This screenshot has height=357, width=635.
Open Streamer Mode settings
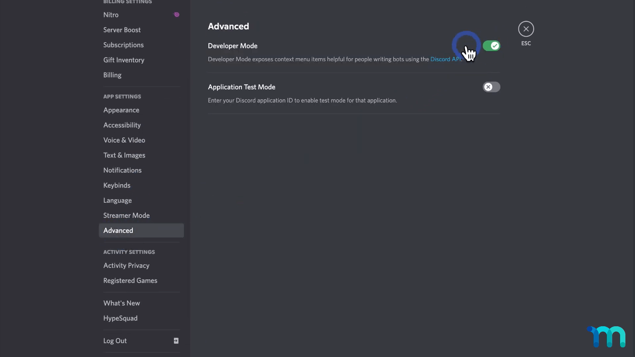pos(126,215)
